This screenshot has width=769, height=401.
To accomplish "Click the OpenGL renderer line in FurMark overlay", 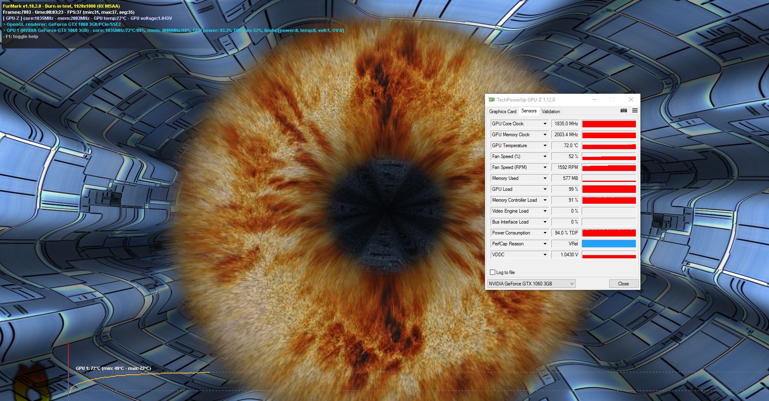I will [61, 24].
